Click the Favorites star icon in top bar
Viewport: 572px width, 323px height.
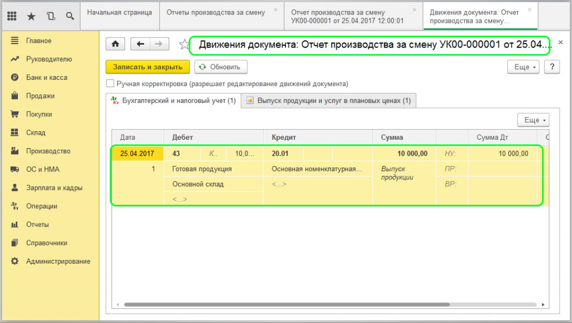[x=31, y=16]
